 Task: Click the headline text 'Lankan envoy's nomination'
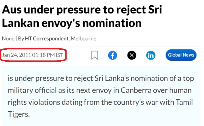click(x=72, y=23)
